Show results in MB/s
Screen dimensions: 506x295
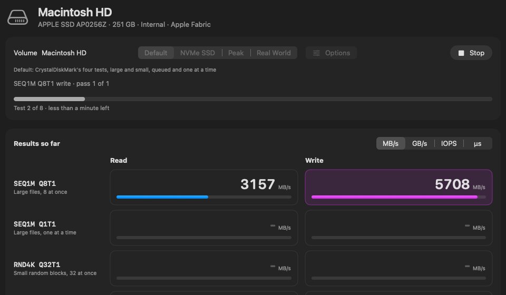391,143
